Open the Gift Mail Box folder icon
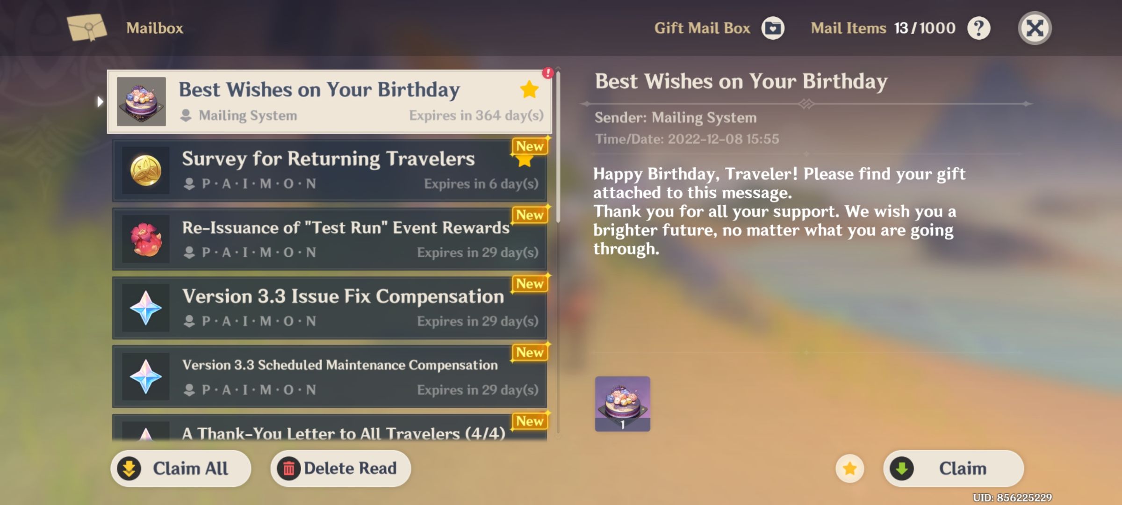1122x505 pixels. point(773,28)
